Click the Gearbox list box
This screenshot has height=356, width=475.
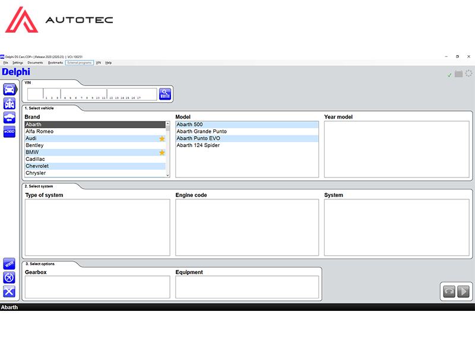[97, 287]
